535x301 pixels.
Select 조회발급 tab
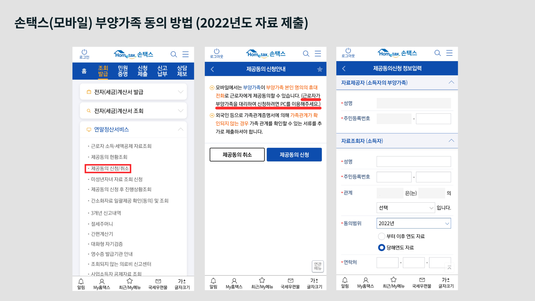pyautogui.click(x=103, y=71)
